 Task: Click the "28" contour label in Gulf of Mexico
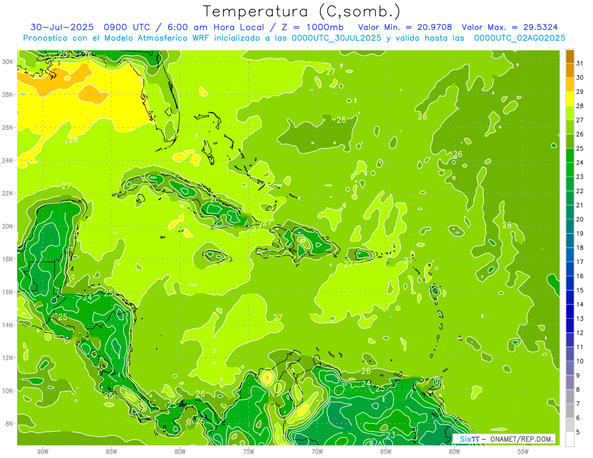tap(73, 140)
